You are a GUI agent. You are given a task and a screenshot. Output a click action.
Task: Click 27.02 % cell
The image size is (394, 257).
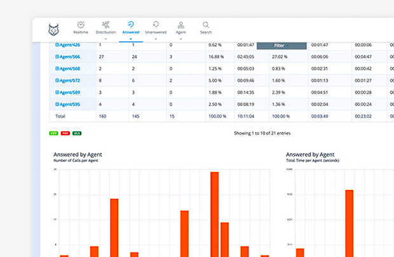(x=280, y=56)
